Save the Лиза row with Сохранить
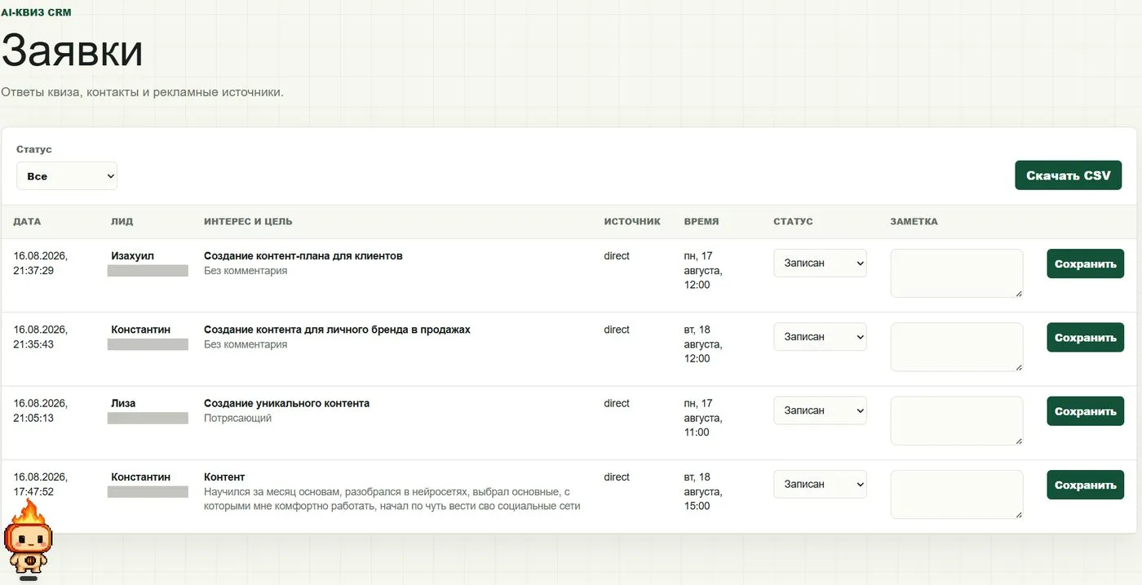 click(1085, 411)
